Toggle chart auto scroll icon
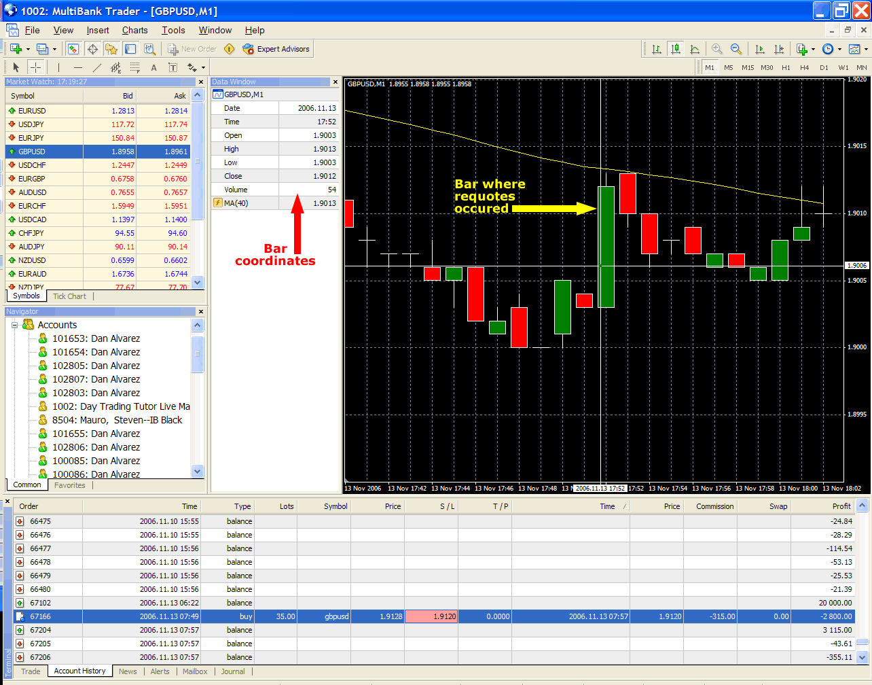Screen dimensions: 872x685 (759, 49)
